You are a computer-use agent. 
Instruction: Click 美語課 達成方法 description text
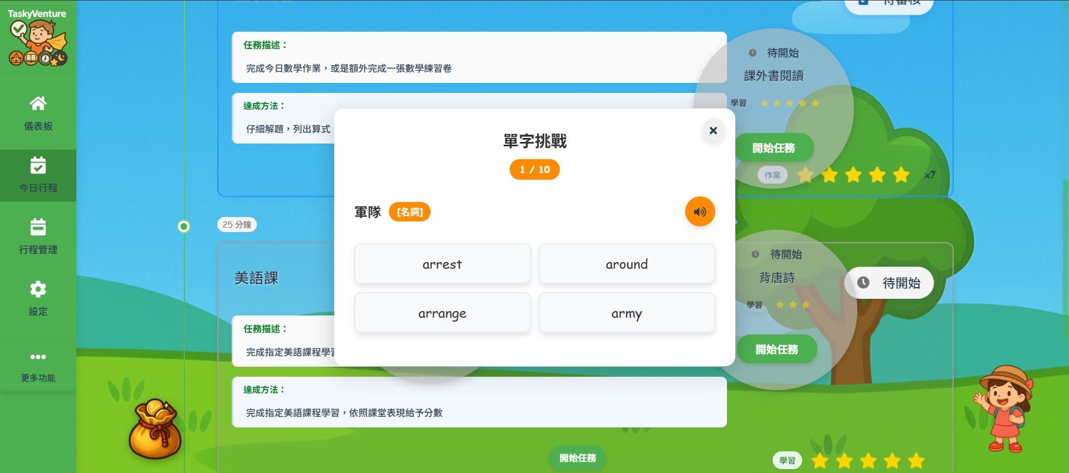pos(344,413)
